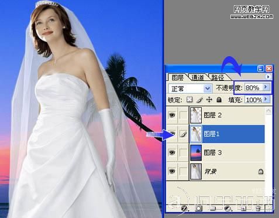This screenshot has width=279, height=218.
Task: Open the layers panel options menu arrow
Action: click(268, 77)
